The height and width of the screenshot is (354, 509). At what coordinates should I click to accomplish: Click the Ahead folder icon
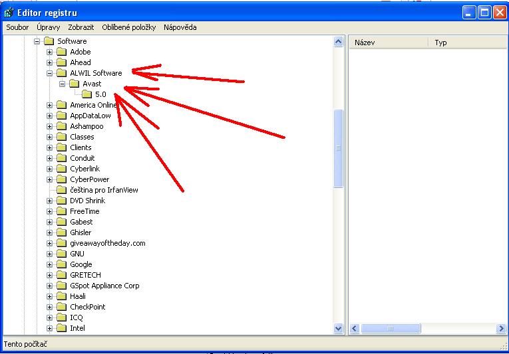61,62
